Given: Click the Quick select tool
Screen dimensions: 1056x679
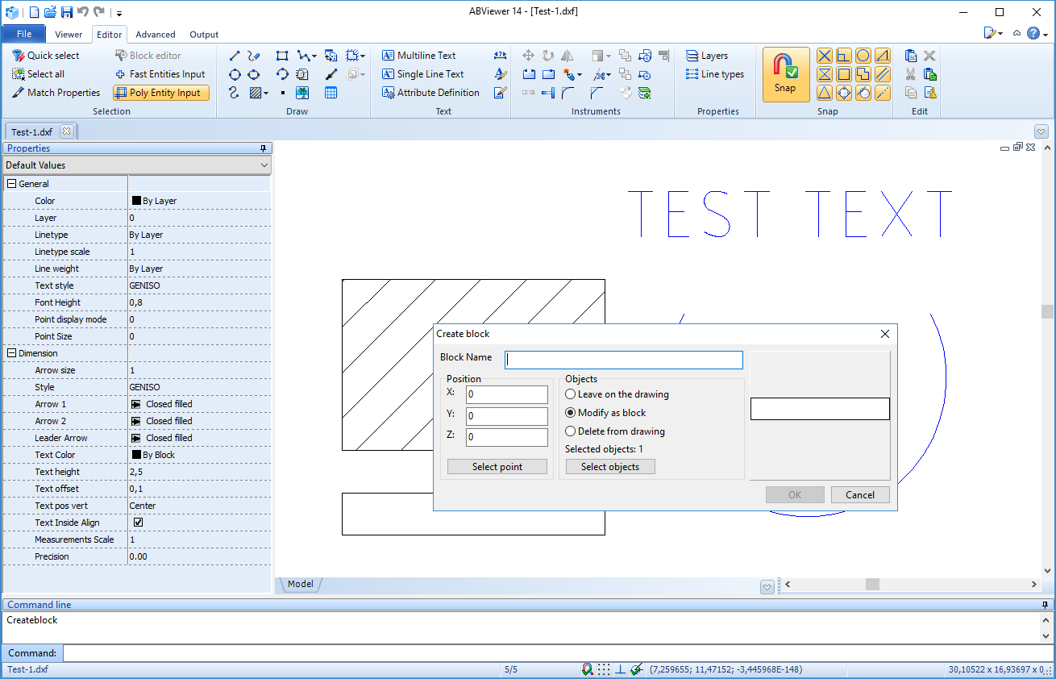Looking at the screenshot, I should [x=45, y=56].
